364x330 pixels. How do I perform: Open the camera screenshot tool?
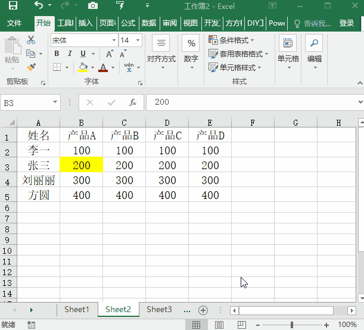coord(92,5)
